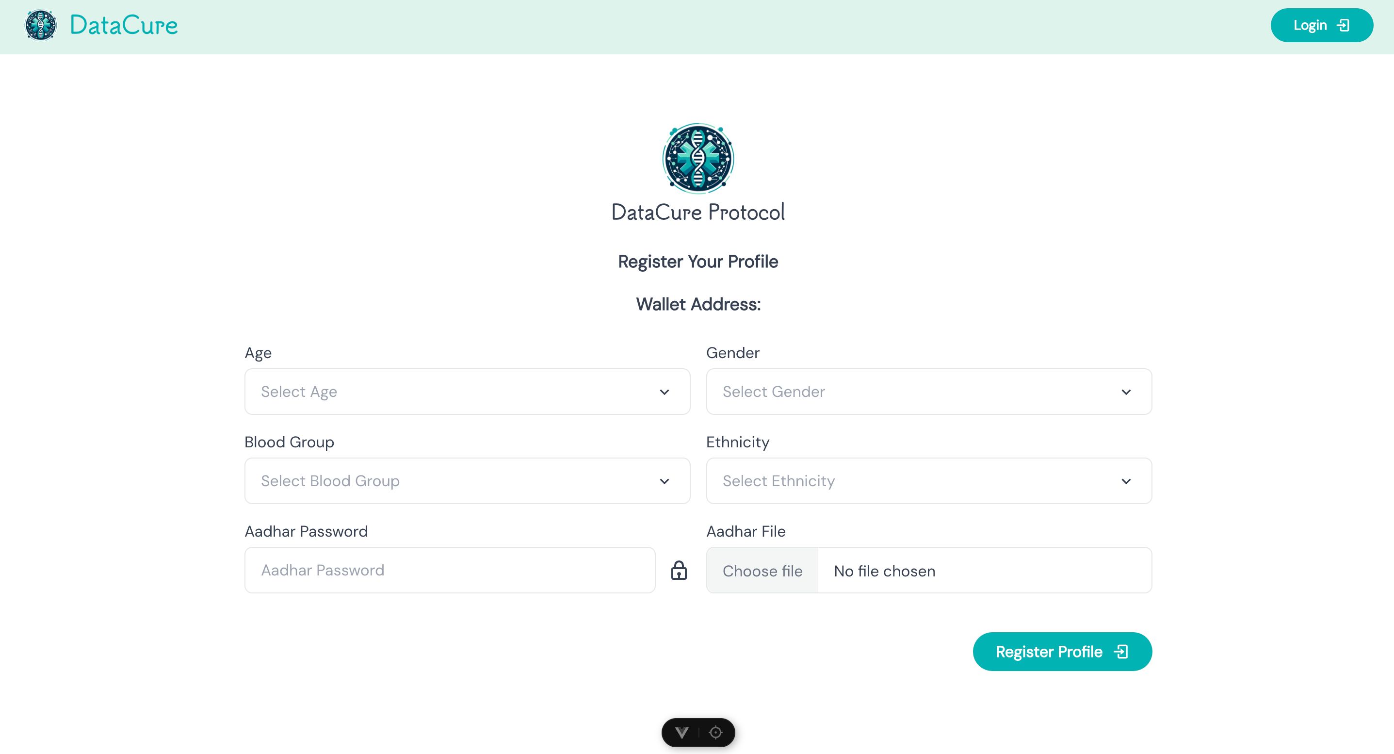The image size is (1394, 754).
Task: Click the down arrow icon on Ethnicity dropdown
Action: pyautogui.click(x=1126, y=481)
